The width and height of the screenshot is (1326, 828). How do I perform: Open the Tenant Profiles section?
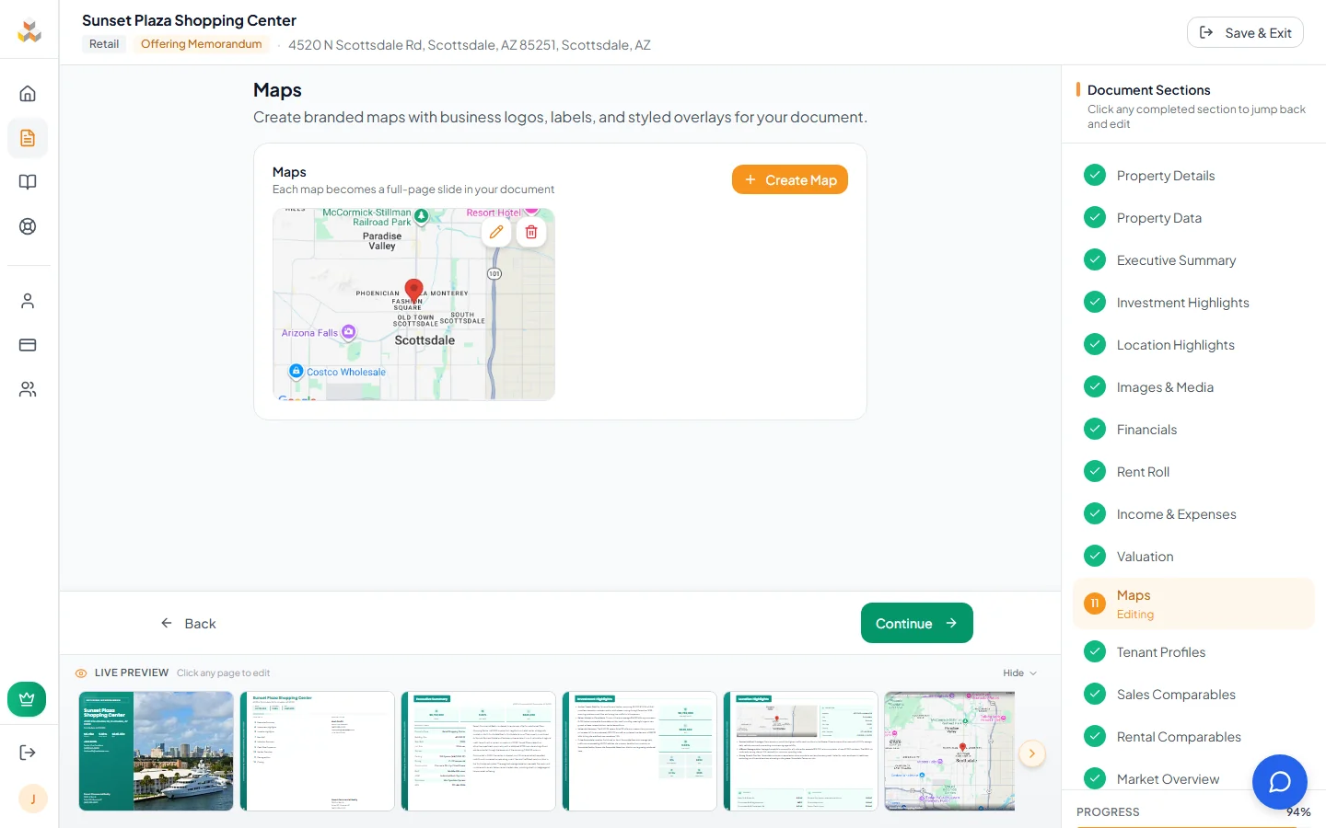point(1161,651)
